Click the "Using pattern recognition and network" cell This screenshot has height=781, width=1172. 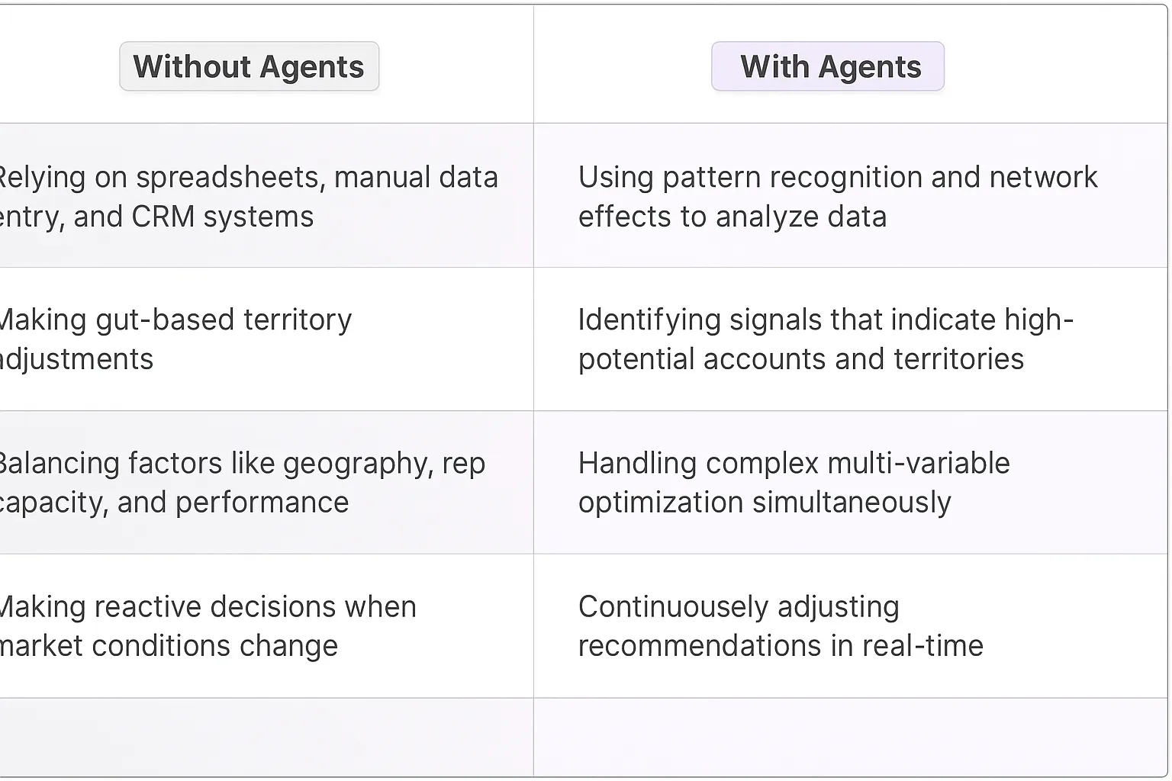point(837,196)
